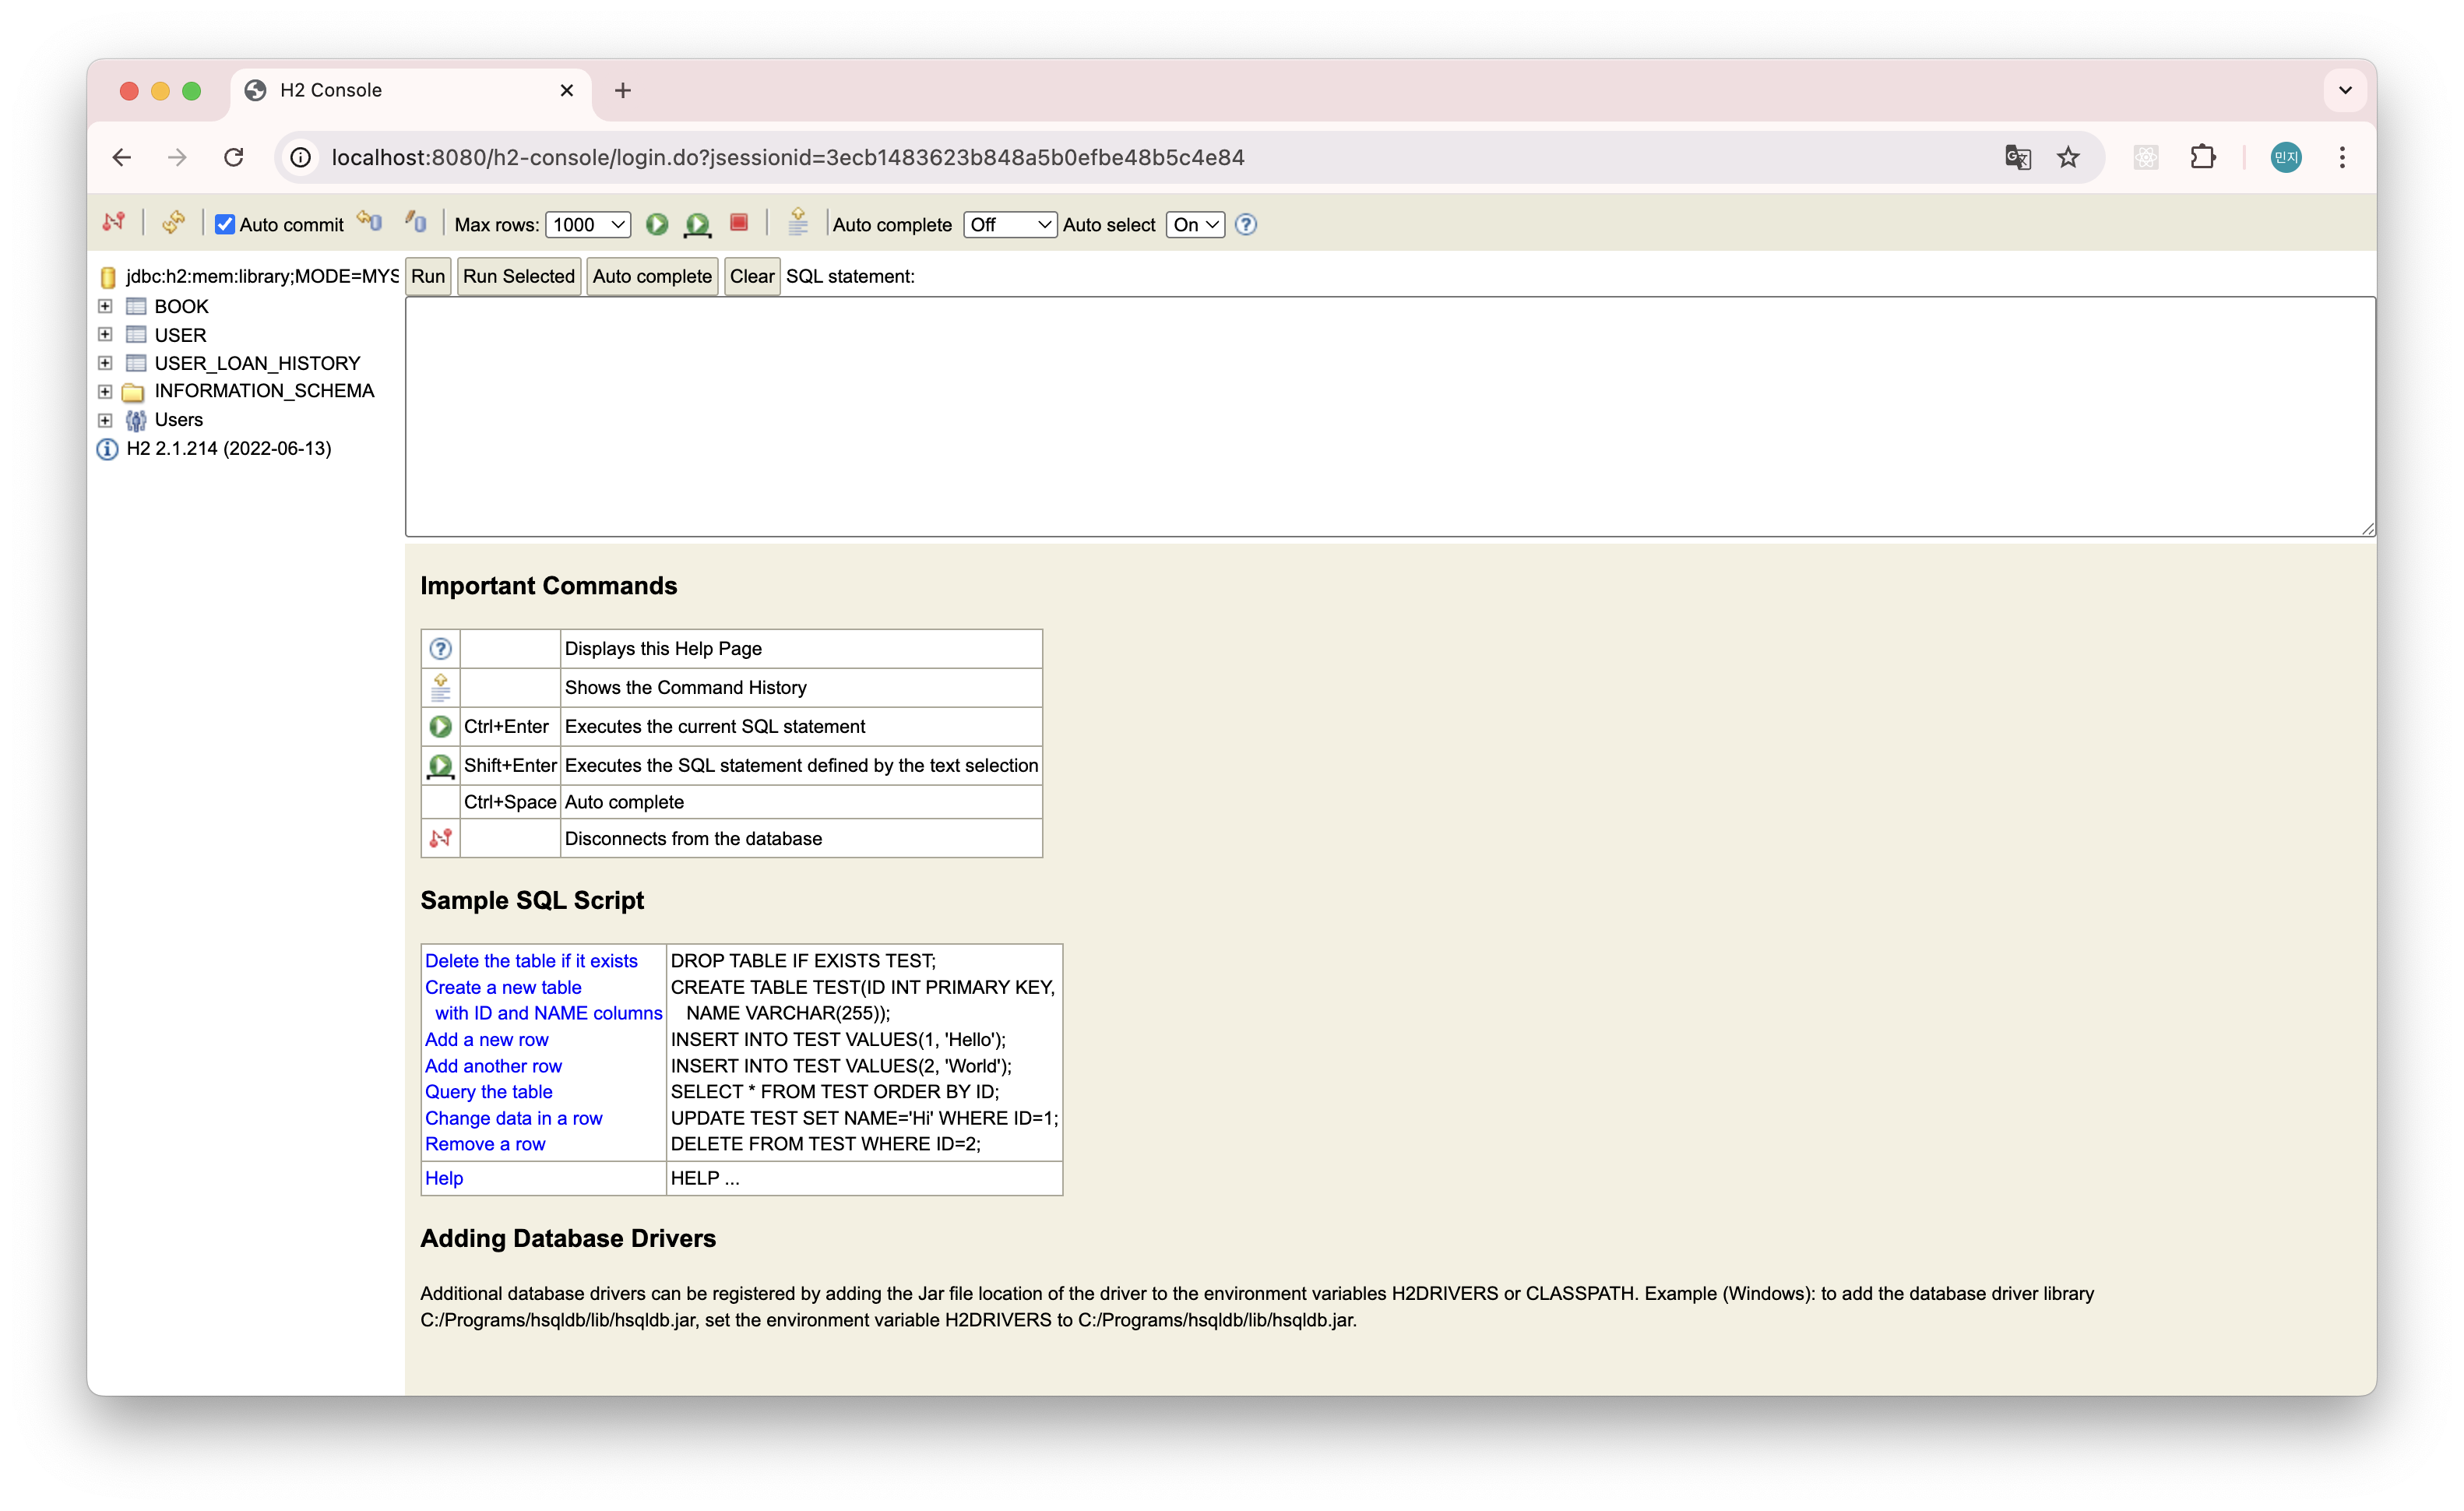Bookmark this page with the star icon
This screenshot has height=1511, width=2464.
point(2068,157)
